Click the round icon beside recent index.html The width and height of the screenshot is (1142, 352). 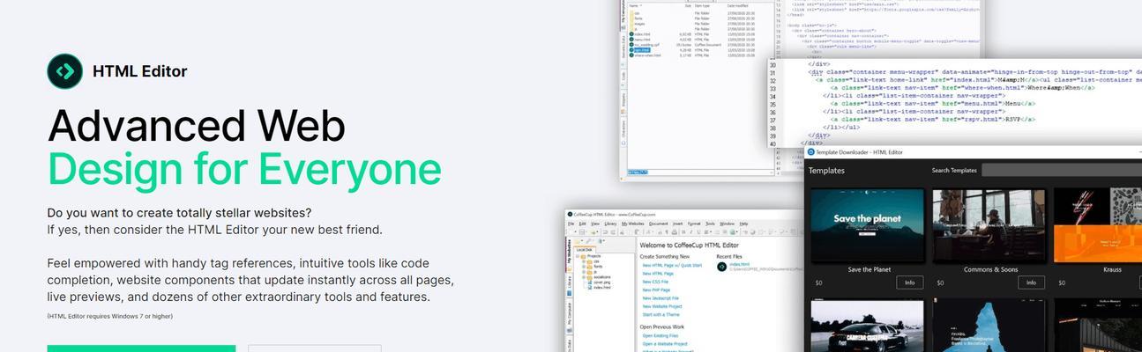(721, 267)
